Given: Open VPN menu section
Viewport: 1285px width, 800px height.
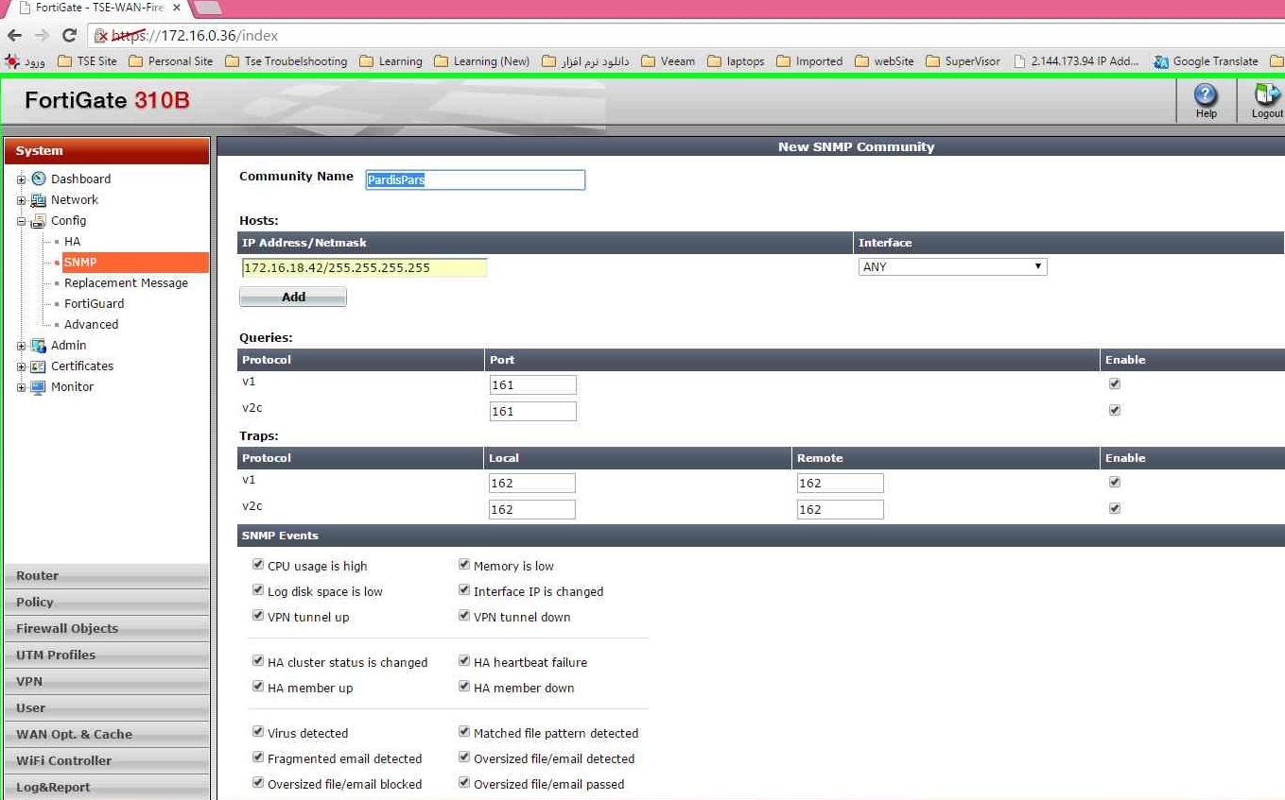Looking at the screenshot, I should pyautogui.click(x=107, y=681).
